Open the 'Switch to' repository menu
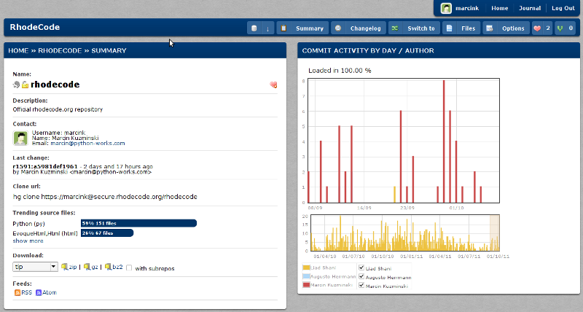Viewport: 583px width, 312px height. tap(413, 28)
